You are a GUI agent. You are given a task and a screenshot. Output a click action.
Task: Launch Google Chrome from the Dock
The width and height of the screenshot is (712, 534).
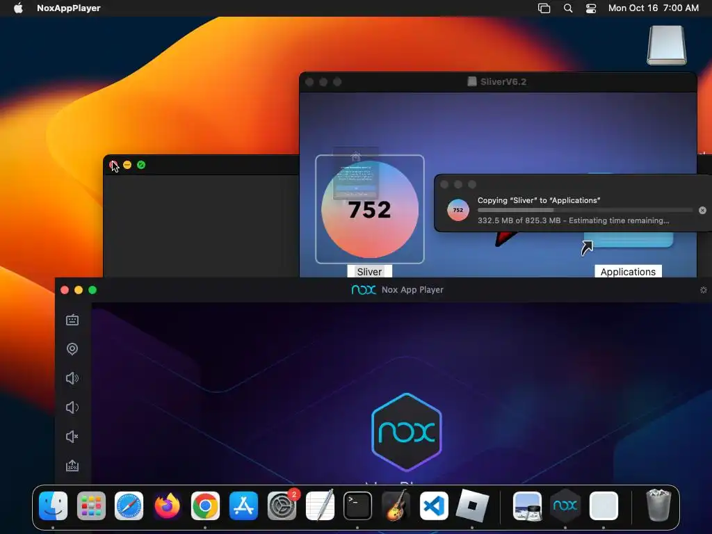tap(205, 505)
